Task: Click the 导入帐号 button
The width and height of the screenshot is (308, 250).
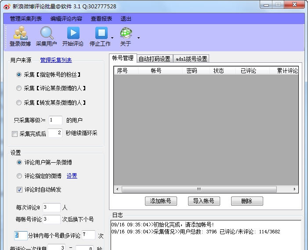Action: pos(204,201)
